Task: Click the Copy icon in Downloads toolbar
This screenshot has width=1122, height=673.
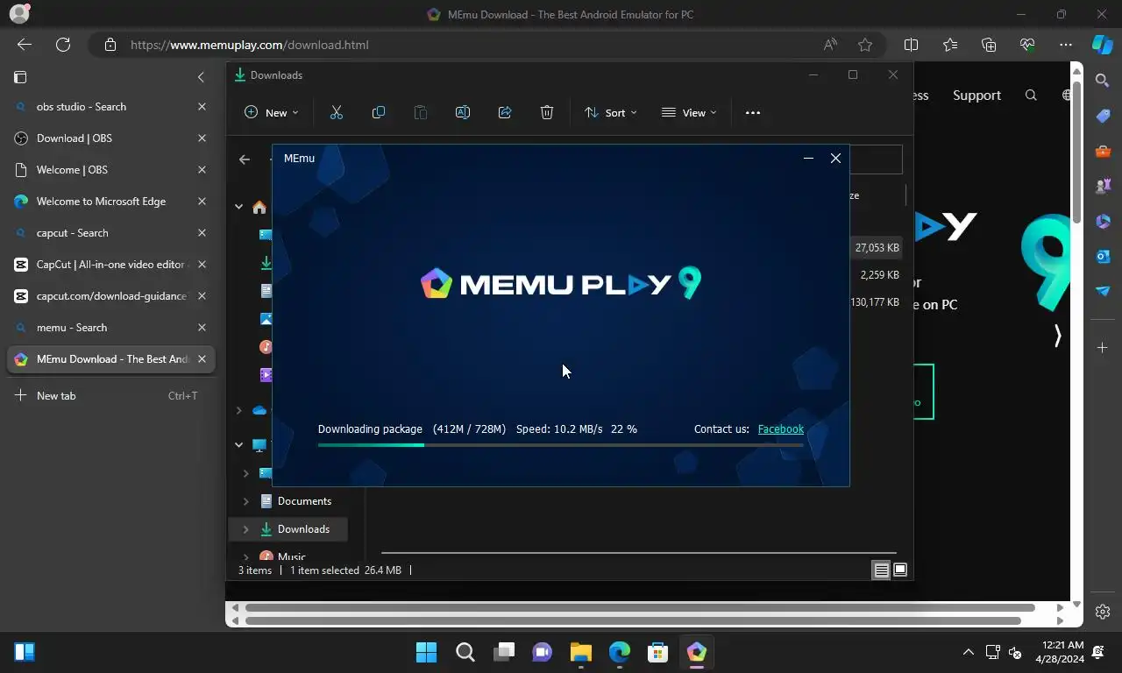Action: tap(379, 112)
